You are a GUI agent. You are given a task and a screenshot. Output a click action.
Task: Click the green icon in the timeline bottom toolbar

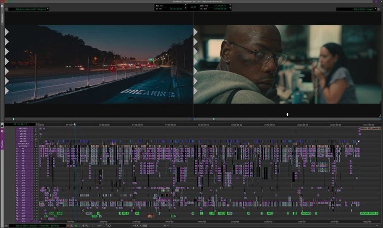point(76,226)
